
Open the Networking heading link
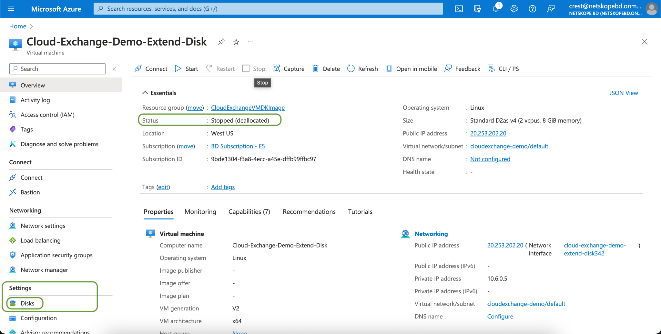point(431,234)
